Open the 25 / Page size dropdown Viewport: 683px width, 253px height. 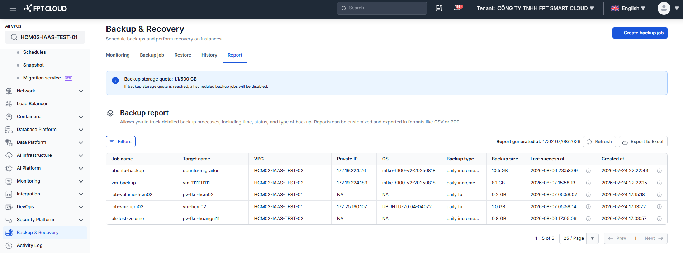click(x=579, y=238)
